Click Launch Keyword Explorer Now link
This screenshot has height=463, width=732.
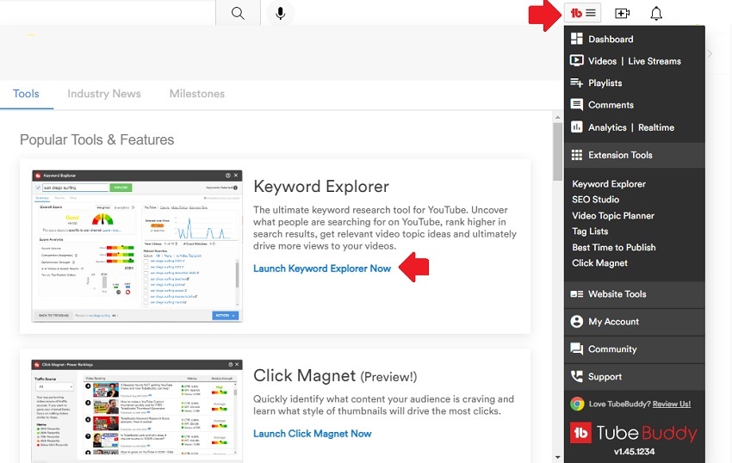click(x=322, y=269)
